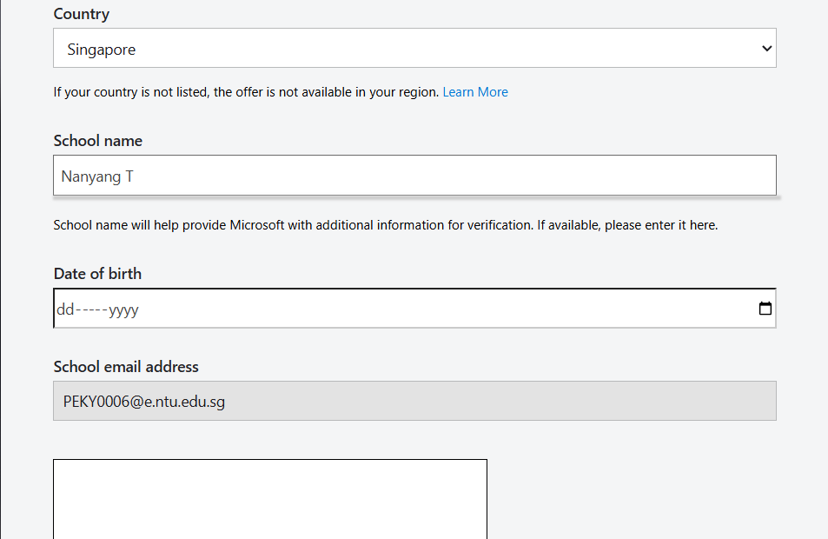
Task: Click the 'School name' label
Action: [x=97, y=141]
